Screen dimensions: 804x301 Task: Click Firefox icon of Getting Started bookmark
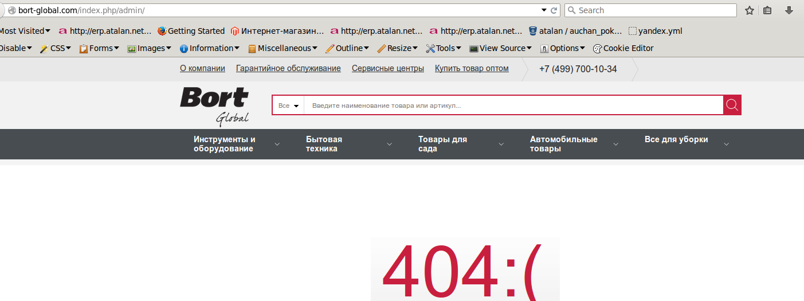(162, 31)
